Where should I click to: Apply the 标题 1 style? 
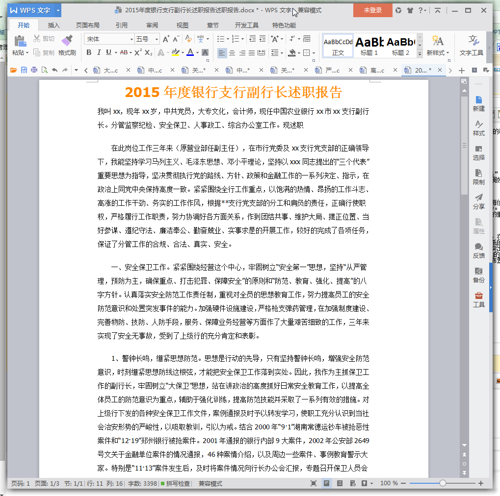(x=368, y=45)
